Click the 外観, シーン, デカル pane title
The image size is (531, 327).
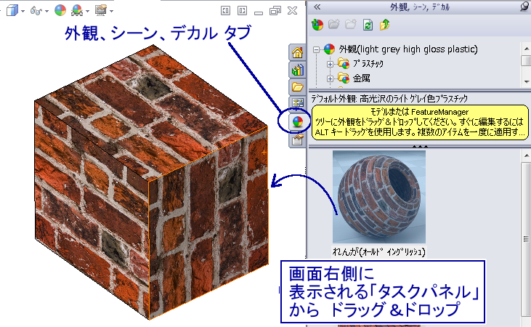(420, 7)
